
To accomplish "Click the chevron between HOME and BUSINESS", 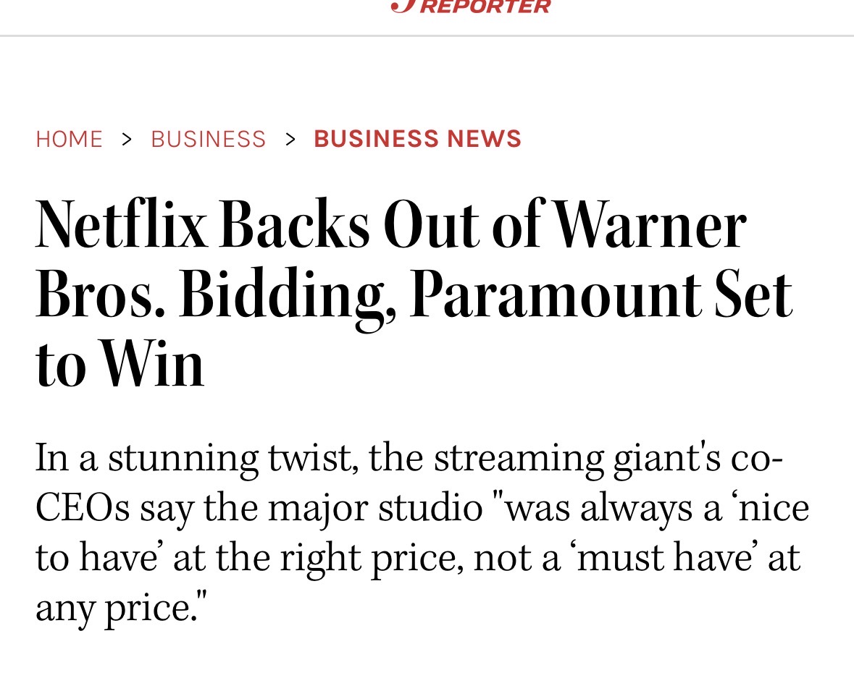I will [x=127, y=139].
